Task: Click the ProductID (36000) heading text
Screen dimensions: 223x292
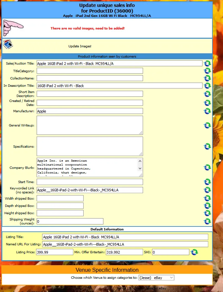Action: (x=107, y=11)
